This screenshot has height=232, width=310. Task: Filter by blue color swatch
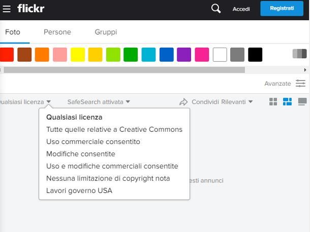tap(167, 55)
